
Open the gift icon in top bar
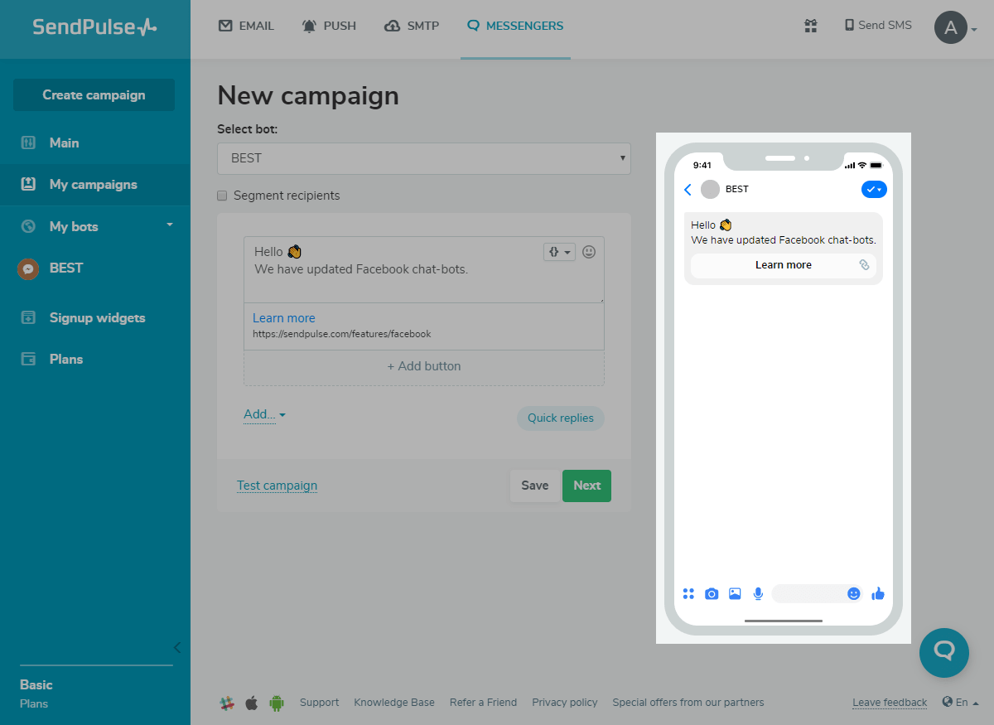811,26
